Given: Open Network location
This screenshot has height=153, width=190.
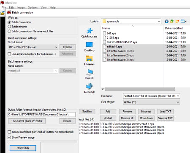Looking at the screenshot, I should click(90, 88).
